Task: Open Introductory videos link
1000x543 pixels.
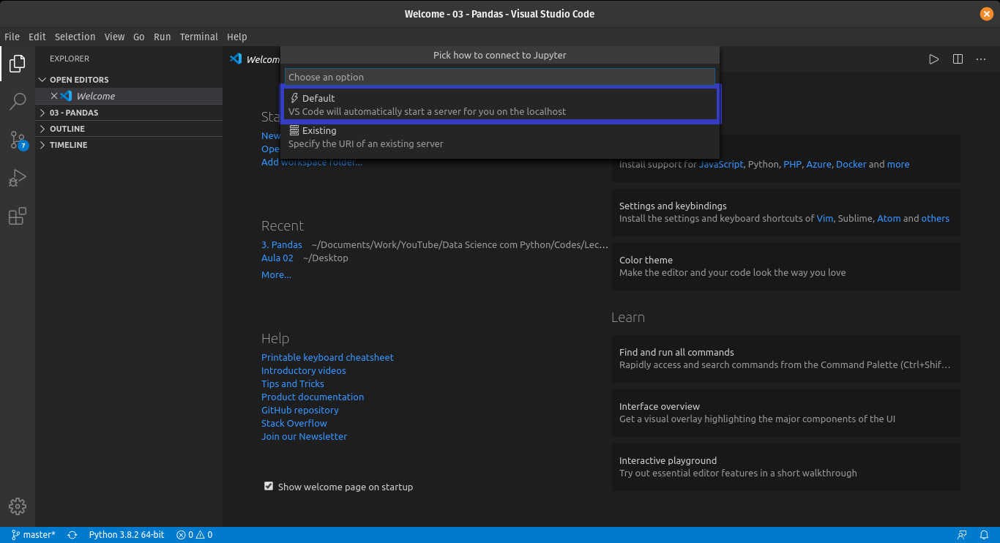Action: click(x=304, y=370)
